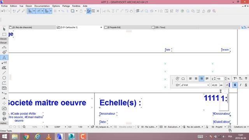Select the Figure tool icon
Image resolution: width=249 pixels, height=140 pixels.
click(x=4, y=88)
